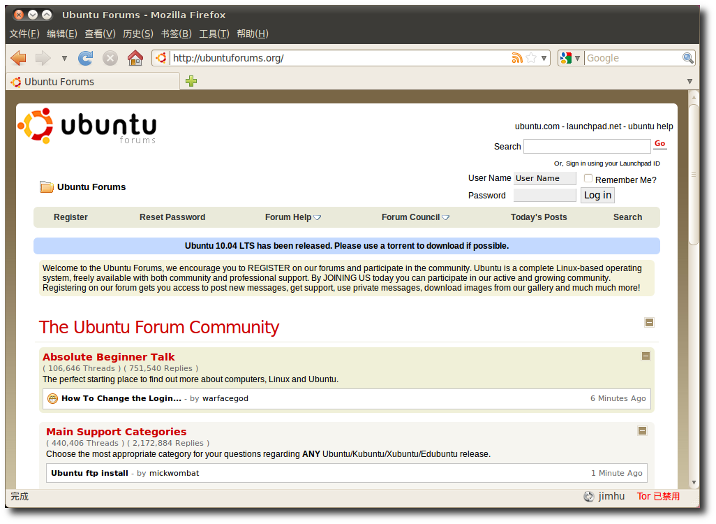Click the 完成 status bar text
The width and height of the screenshot is (716, 524).
(x=20, y=497)
